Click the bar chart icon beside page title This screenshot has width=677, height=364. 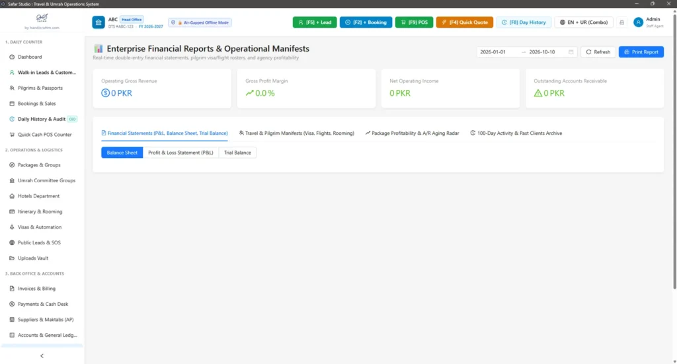(99, 49)
